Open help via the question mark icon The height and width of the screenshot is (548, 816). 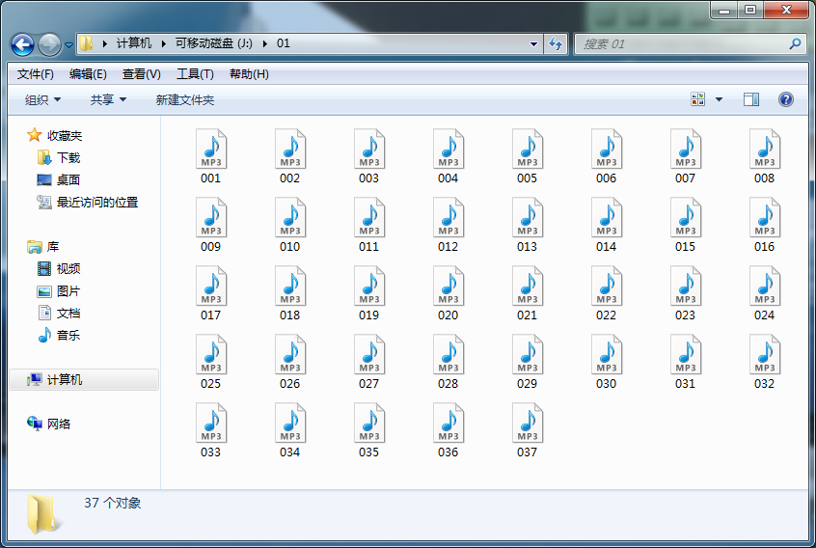(786, 98)
